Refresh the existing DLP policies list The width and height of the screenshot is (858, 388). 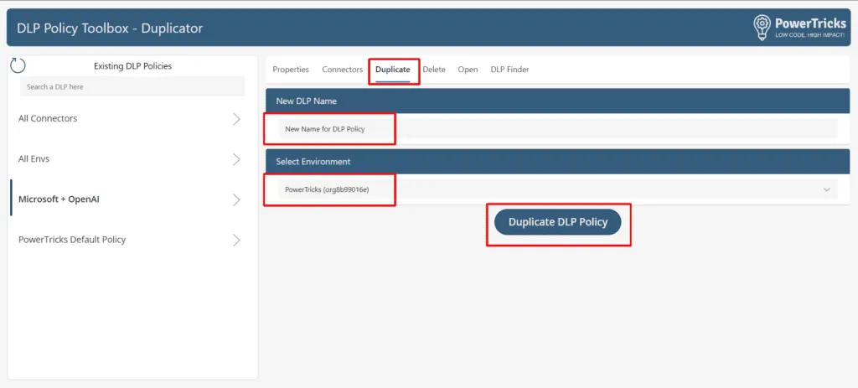(18, 65)
